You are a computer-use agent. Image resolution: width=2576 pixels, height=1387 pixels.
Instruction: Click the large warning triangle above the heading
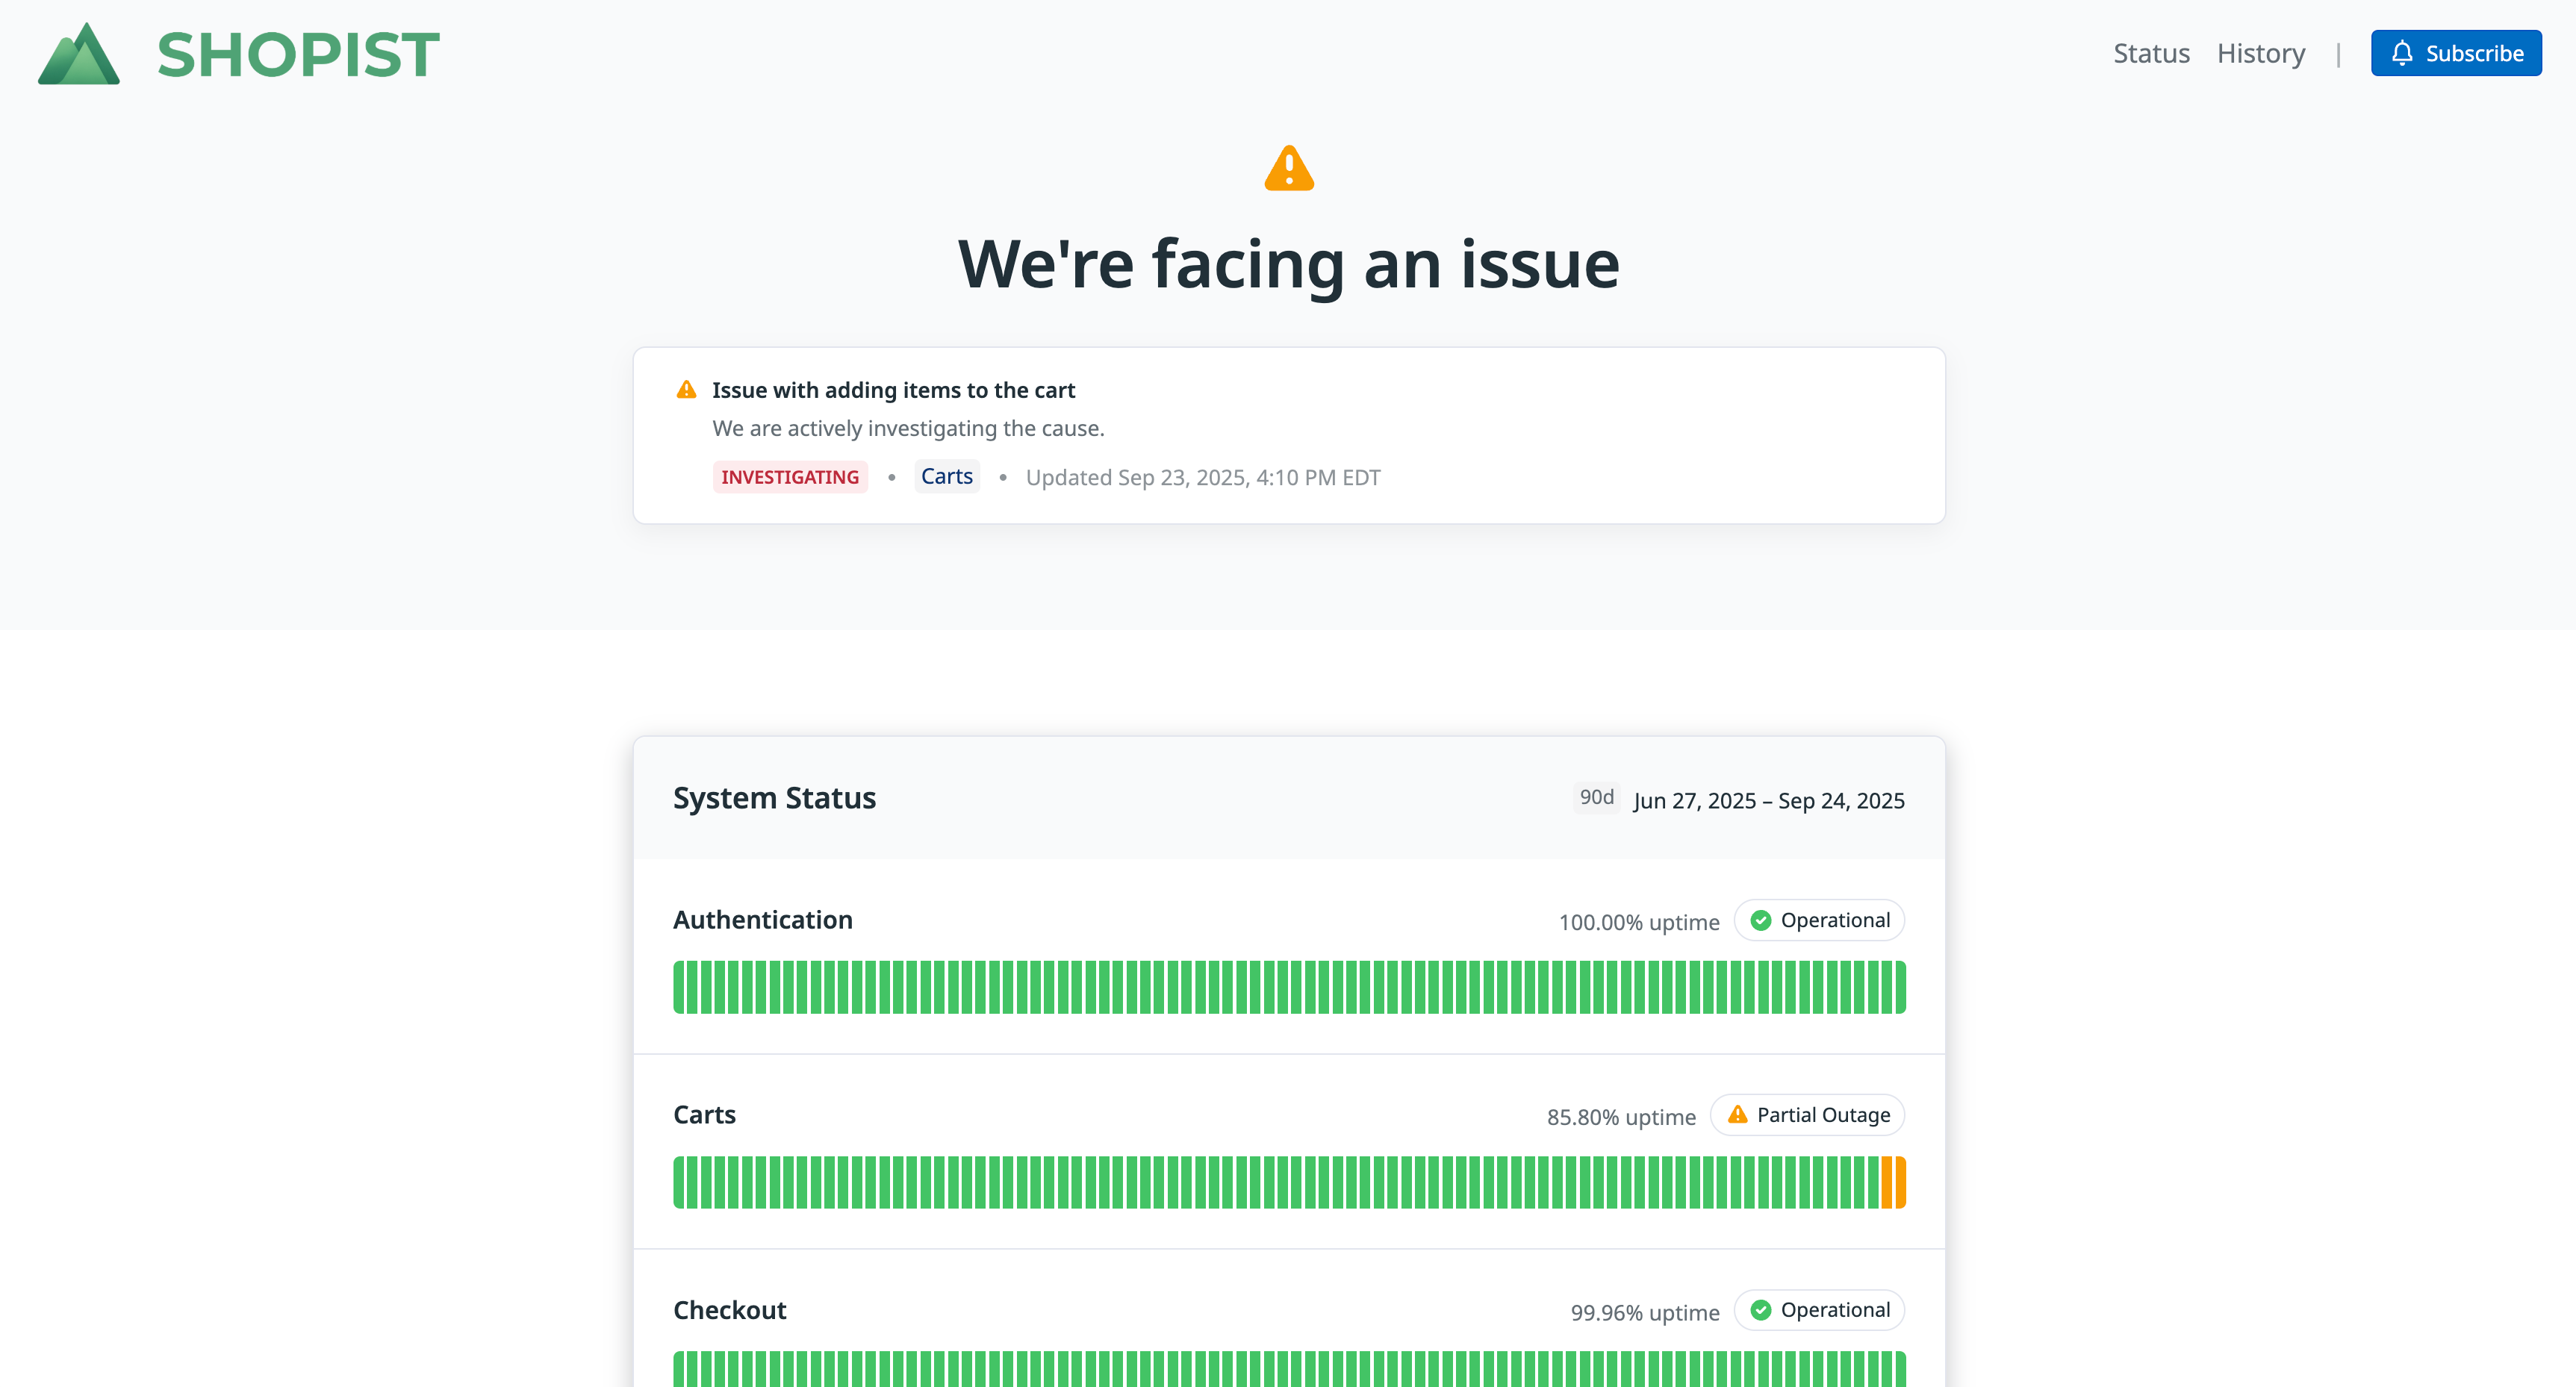click(x=1289, y=167)
